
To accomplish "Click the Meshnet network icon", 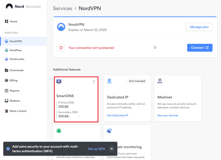I will tap(160, 81).
